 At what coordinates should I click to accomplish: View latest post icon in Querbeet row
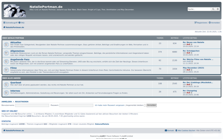click(x=191, y=85)
